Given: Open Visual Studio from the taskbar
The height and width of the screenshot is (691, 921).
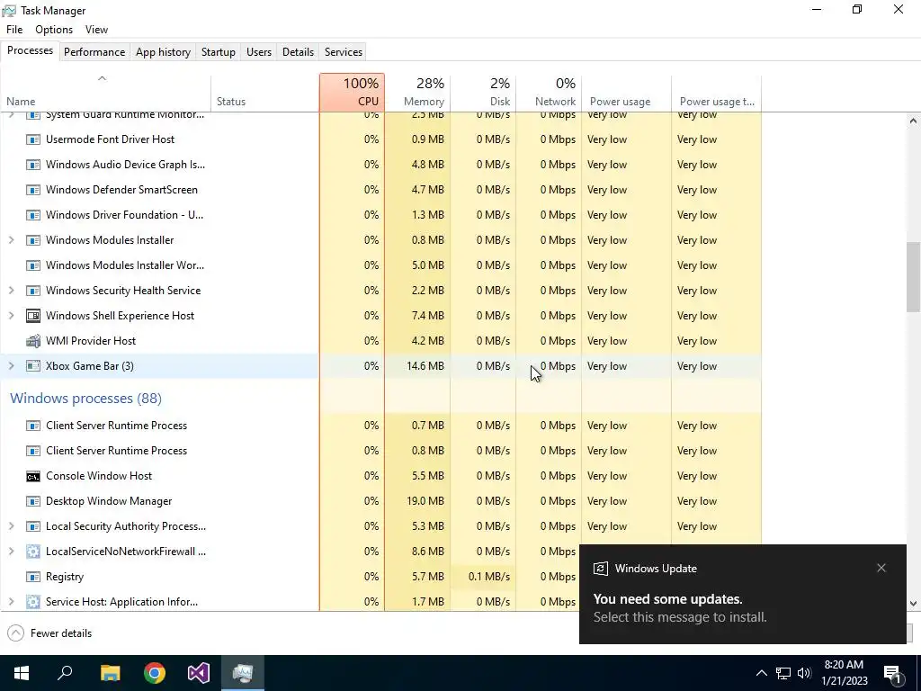Looking at the screenshot, I should point(199,673).
